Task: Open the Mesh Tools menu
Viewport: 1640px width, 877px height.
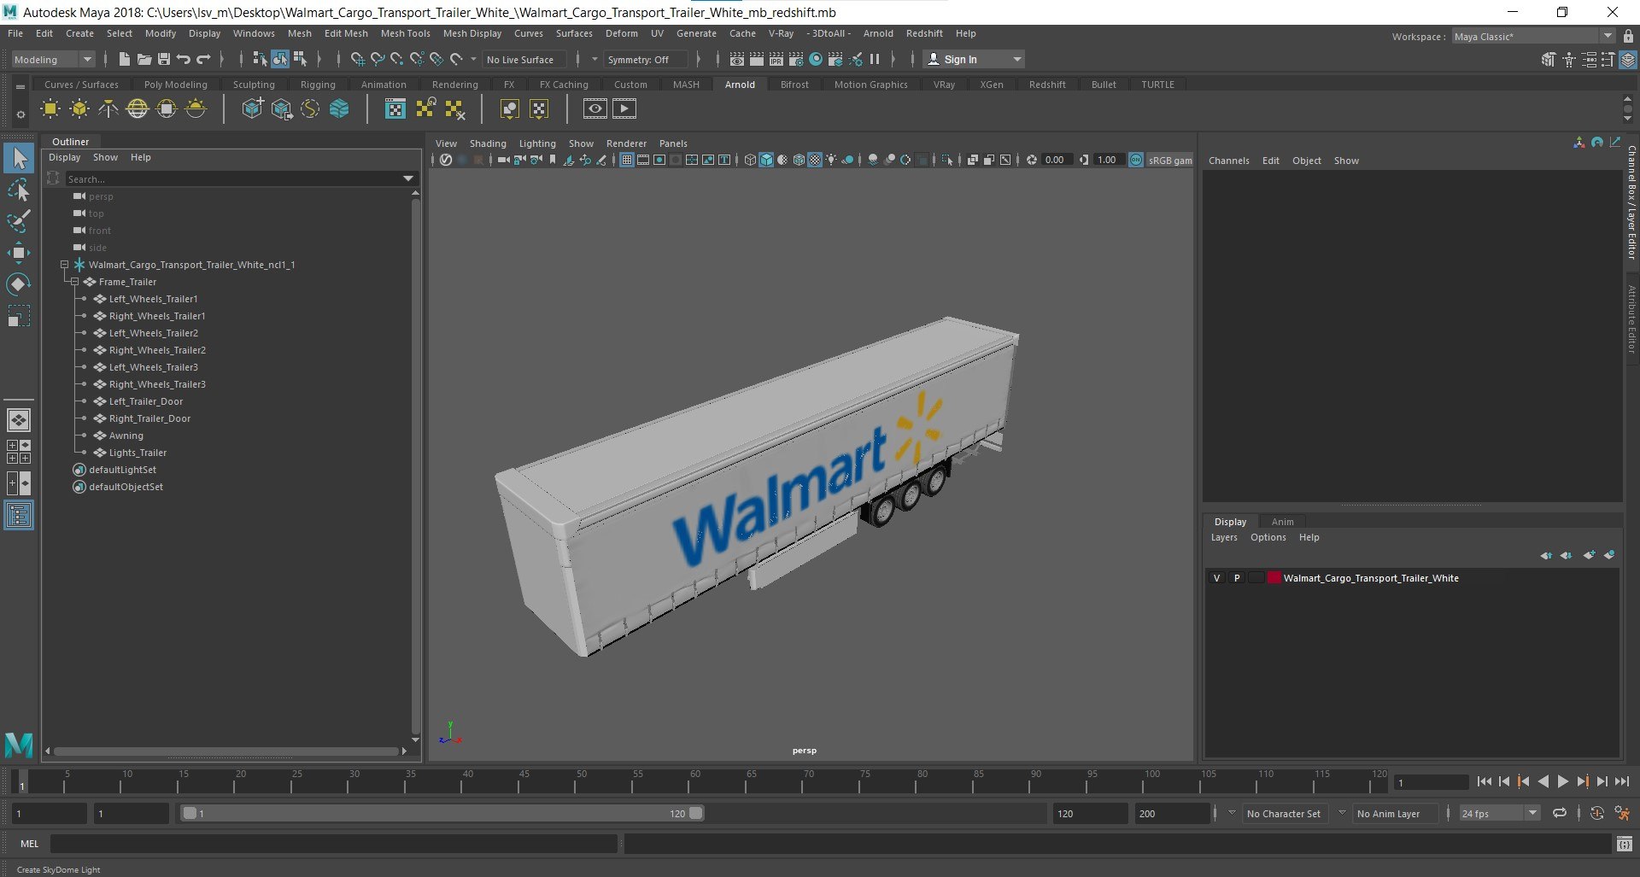Action: pos(405,33)
